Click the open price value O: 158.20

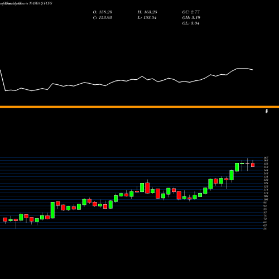[x=103, y=12]
